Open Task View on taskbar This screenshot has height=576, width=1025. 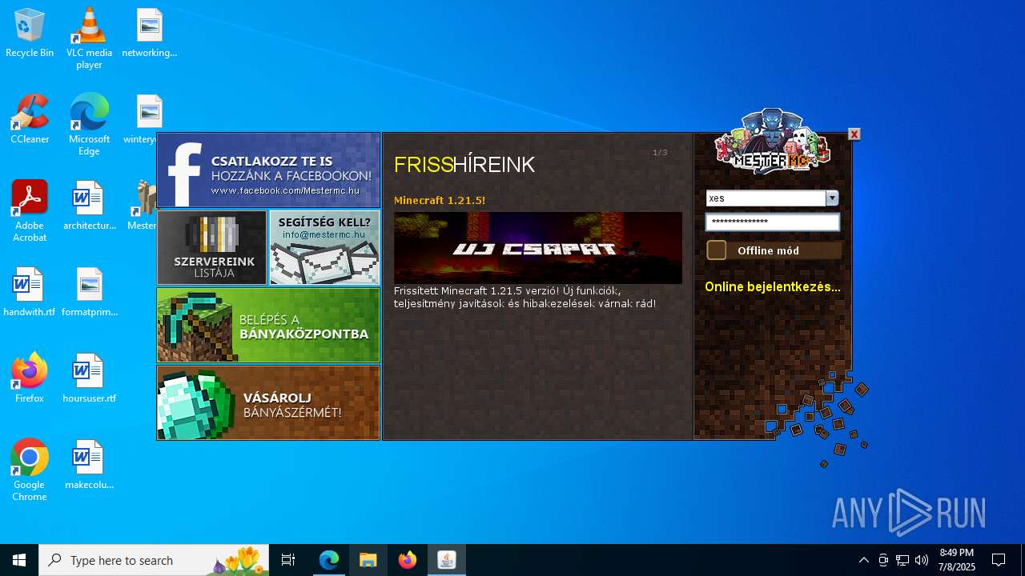pos(288,560)
